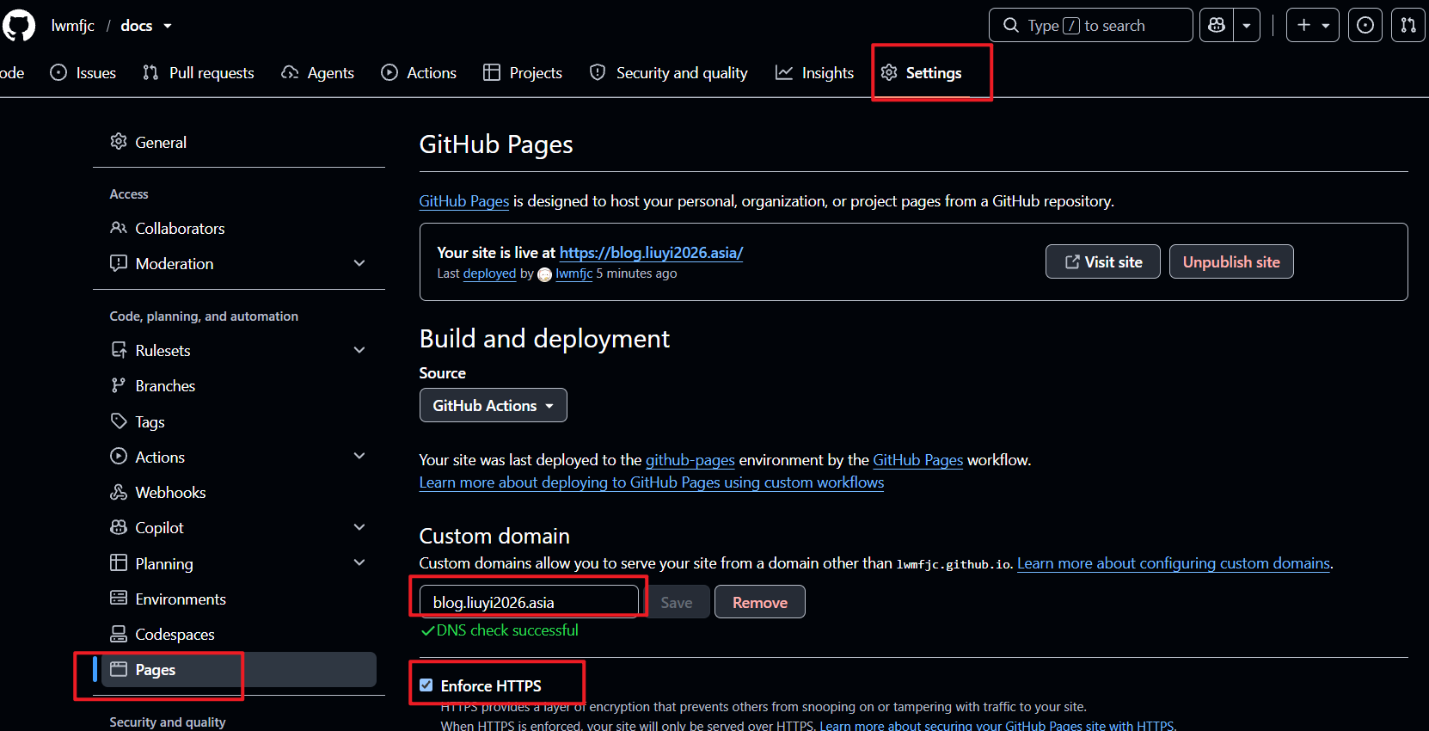Open the lwmfjc user link near deployed

pyautogui.click(x=574, y=274)
